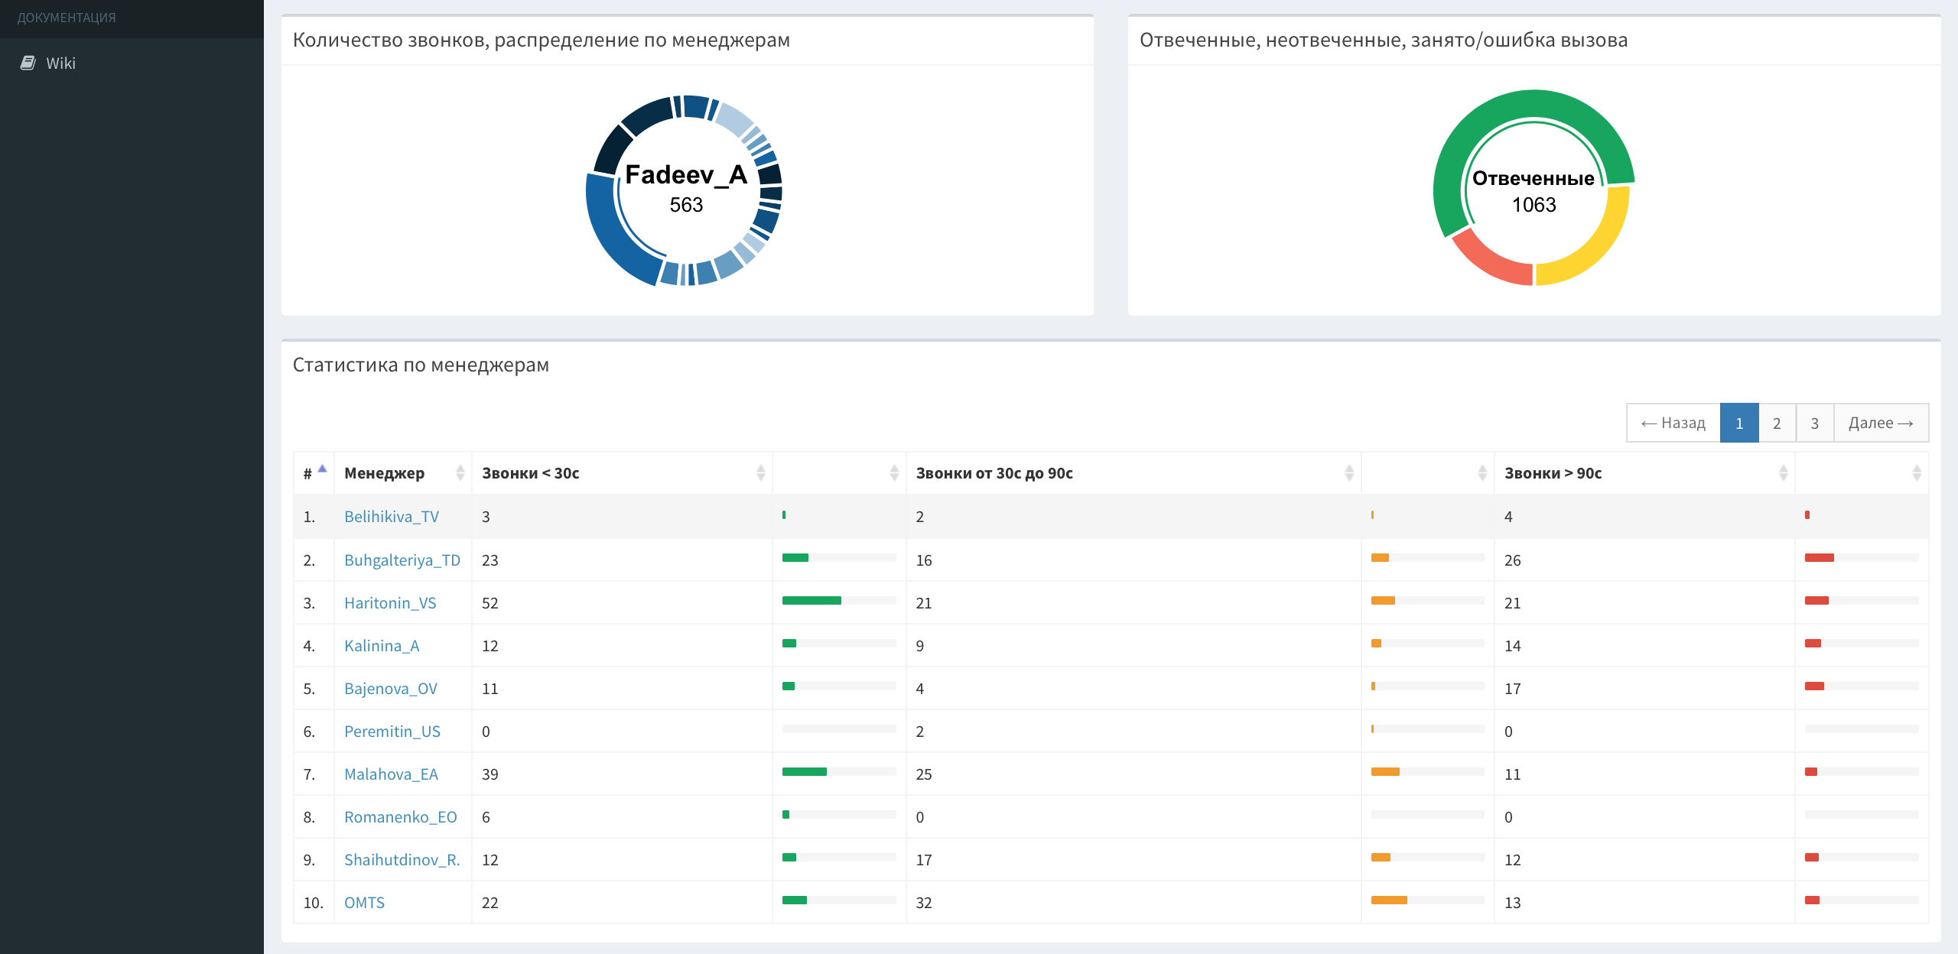Open the Wiki documentation link
This screenshot has height=954, width=1958.
60,63
